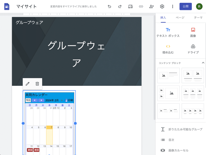Go to the previous month in the calendar
The height and width of the screenshot is (155, 206).
[x=35, y=100]
